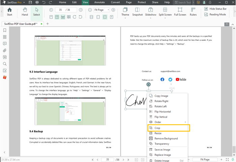
Task: Choose Rotate Right from context menu
Action: point(167,101)
